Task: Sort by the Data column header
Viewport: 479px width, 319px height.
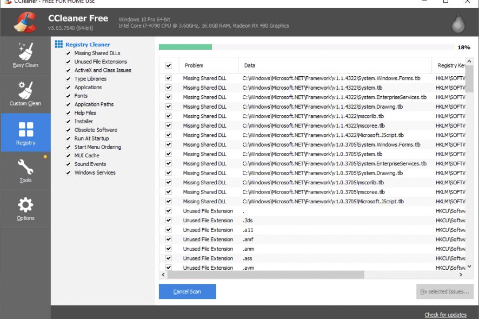Action: click(x=335, y=65)
